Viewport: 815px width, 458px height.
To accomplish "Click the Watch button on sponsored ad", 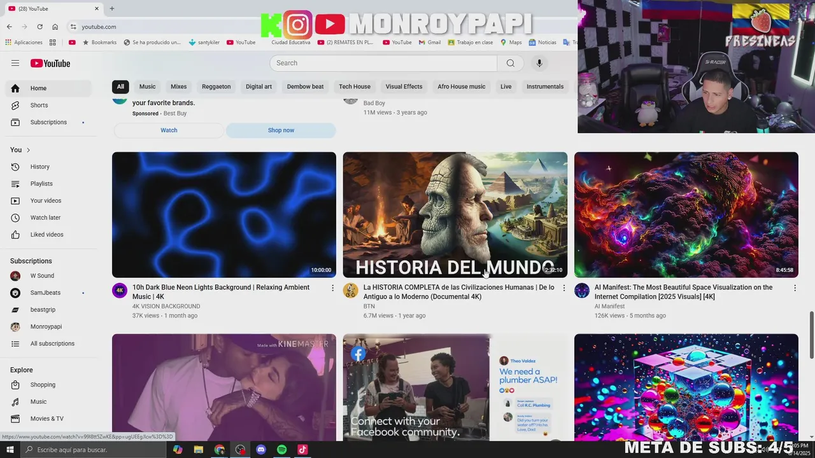I will coord(169,130).
